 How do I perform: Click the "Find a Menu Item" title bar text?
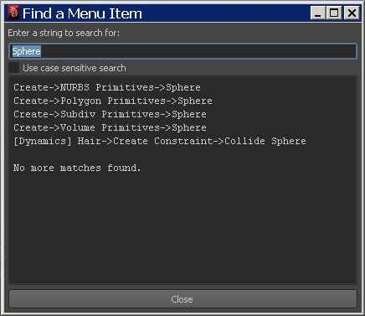(x=82, y=13)
